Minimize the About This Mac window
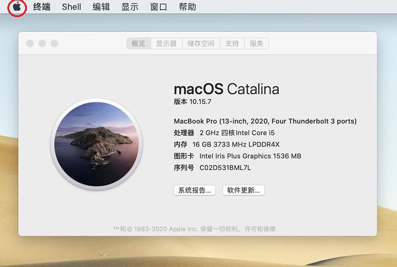Viewport: 397px width, 267px height. (x=42, y=43)
